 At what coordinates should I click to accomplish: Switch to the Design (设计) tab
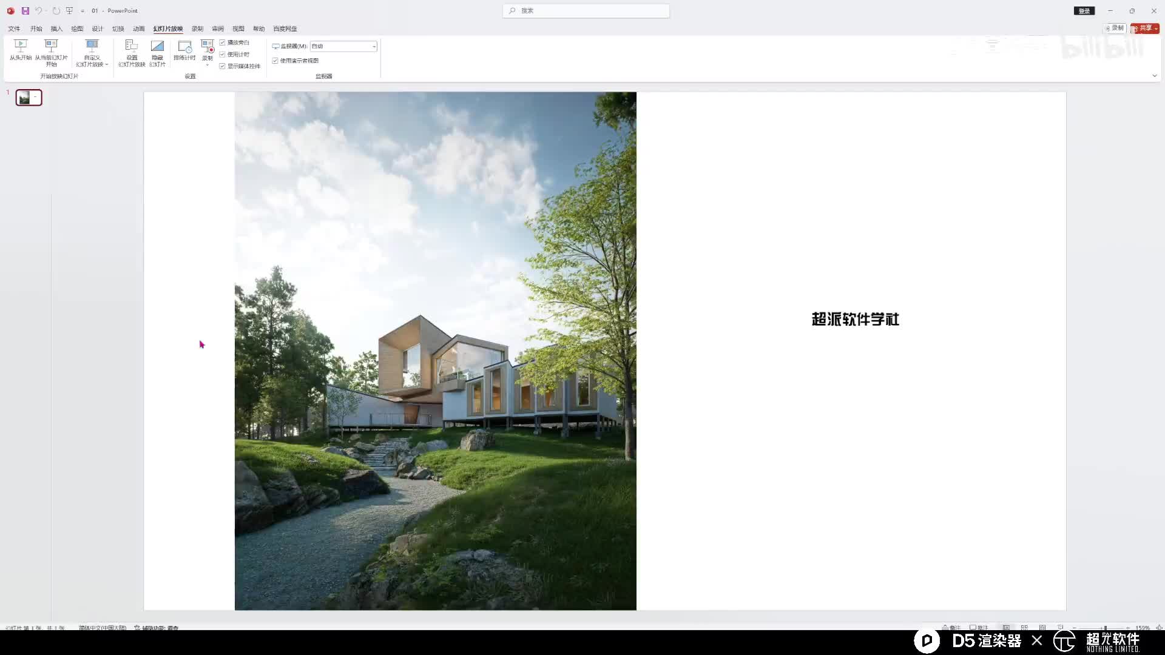click(x=98, y=29)
